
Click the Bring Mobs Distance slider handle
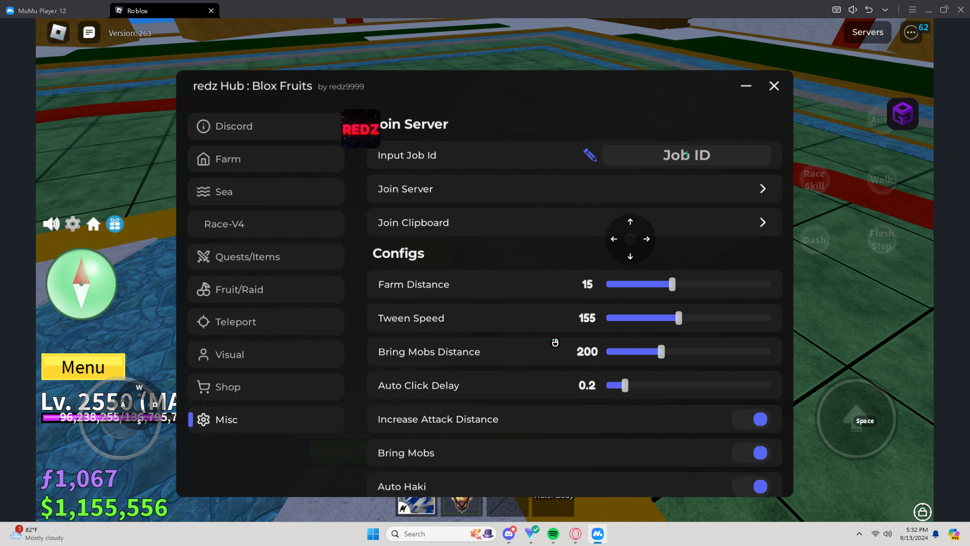pyautogui.click(x=661, y=352)
